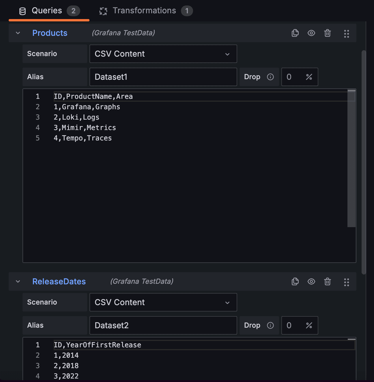Image resolution: width=374 pixels, height=382 pixels.
Task: Click CSV line 2,Loki,Logs
Action: [x=76, y=117]
